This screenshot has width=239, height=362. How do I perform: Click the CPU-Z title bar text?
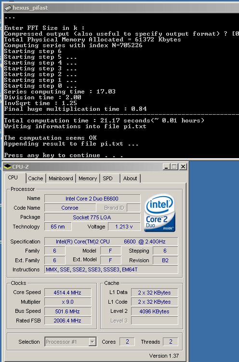click(21, 167)
